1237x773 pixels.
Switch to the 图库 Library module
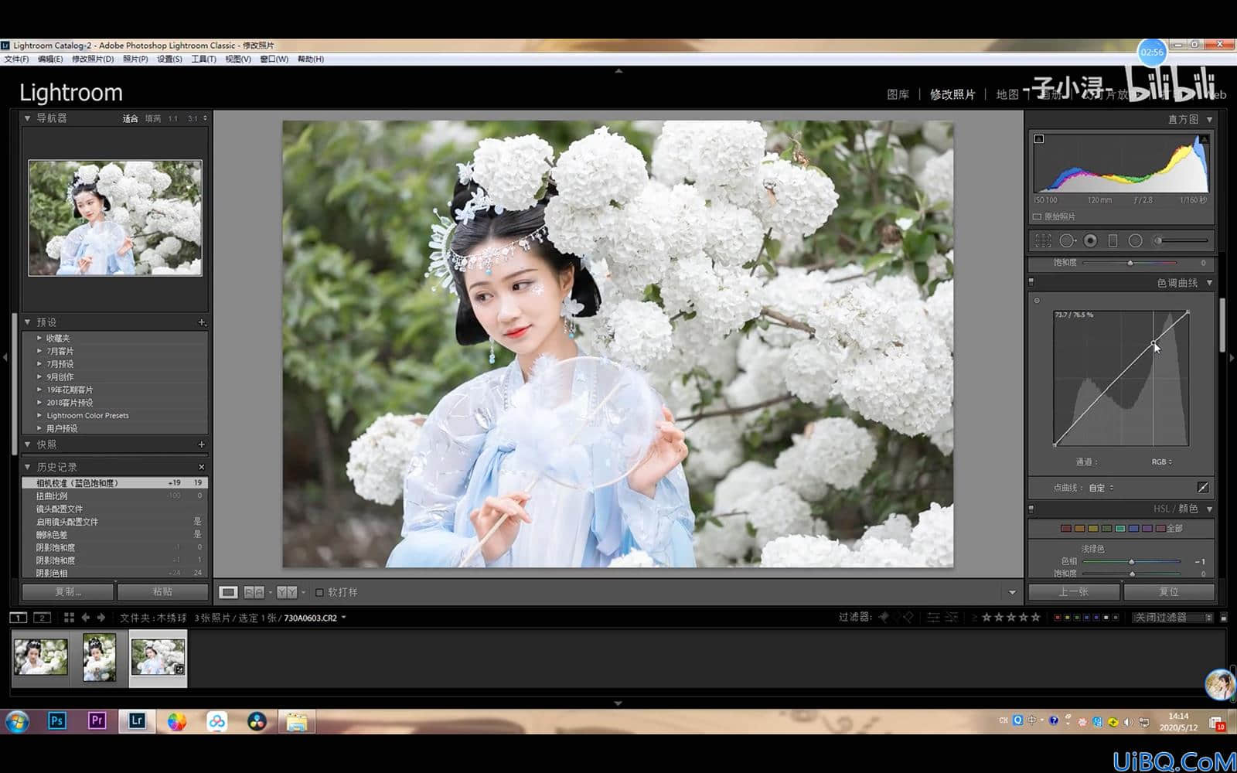(x=898, y=94)
